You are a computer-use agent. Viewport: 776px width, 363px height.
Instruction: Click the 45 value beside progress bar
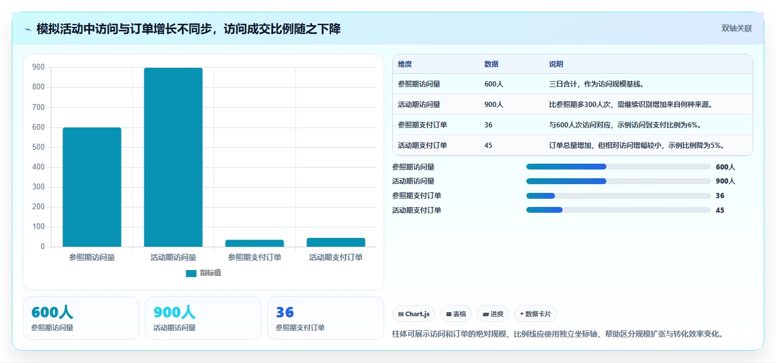pos(720,210)
